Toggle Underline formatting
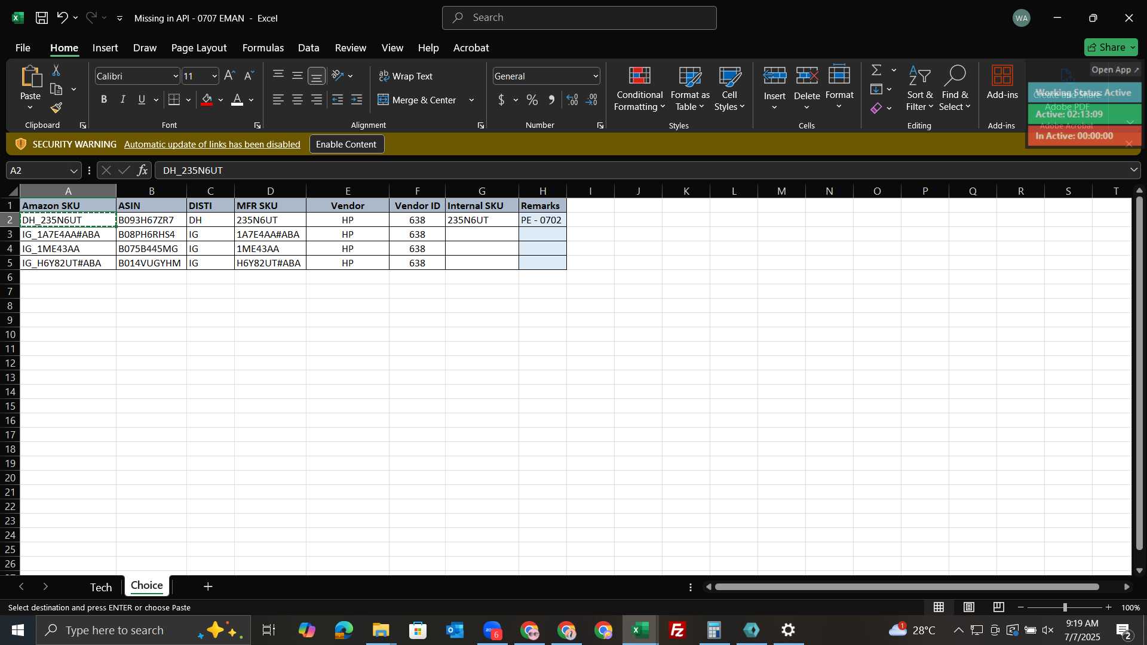 [142, 100]
